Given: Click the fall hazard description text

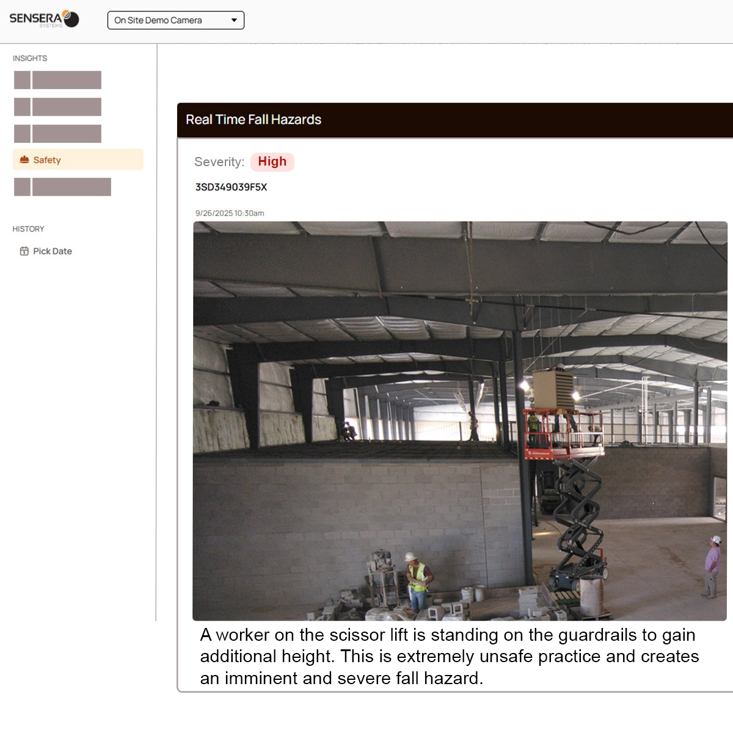Looking at the screenshot, I should (449, 657).
